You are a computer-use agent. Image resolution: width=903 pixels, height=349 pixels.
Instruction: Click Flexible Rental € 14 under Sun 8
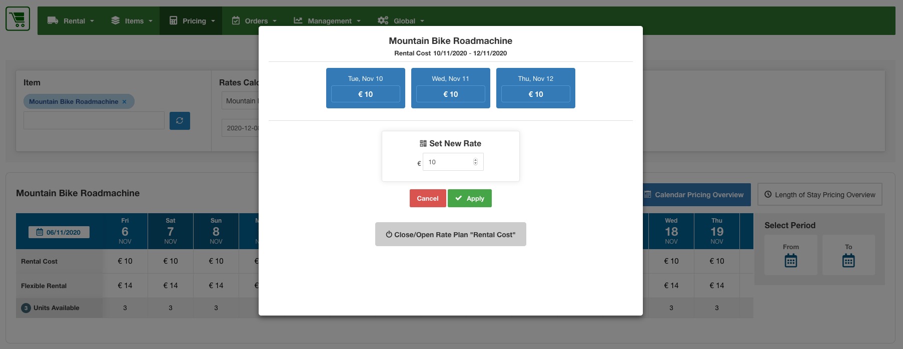(216, 286)
